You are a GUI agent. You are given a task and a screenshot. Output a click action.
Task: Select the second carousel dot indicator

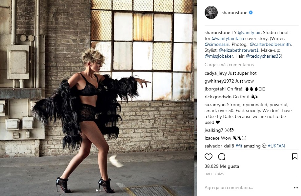point(100,190)
